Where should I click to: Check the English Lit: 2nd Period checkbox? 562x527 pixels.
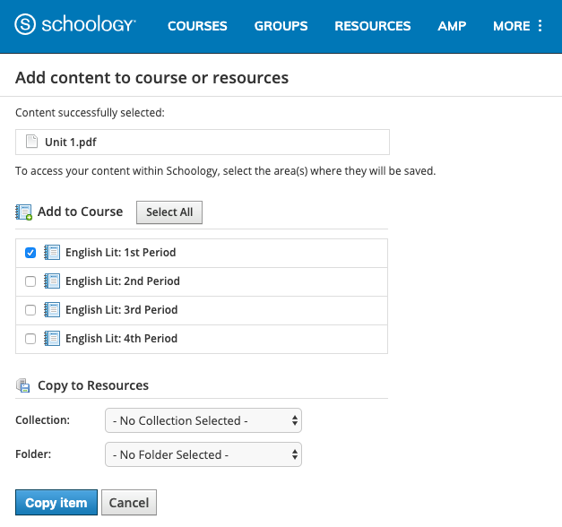[30, 281]
